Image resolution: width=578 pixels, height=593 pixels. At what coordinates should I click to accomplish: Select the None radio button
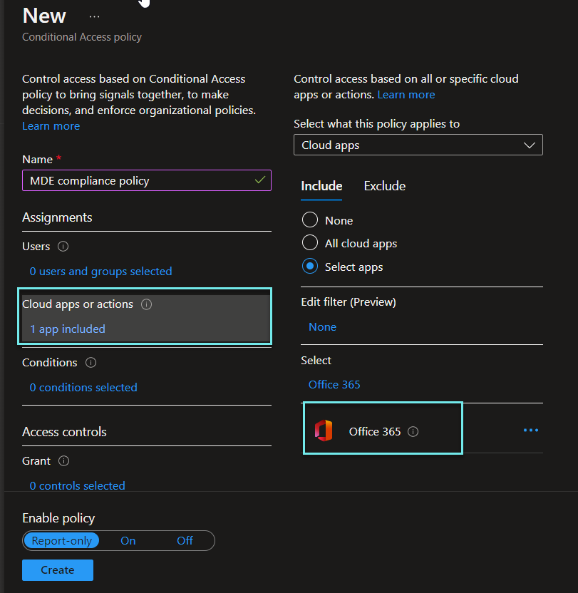tap(310, 220)
